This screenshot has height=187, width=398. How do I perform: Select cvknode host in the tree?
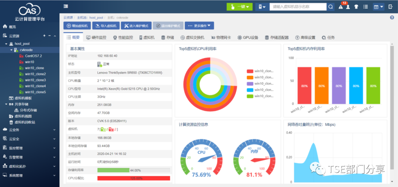coord(26,50)
